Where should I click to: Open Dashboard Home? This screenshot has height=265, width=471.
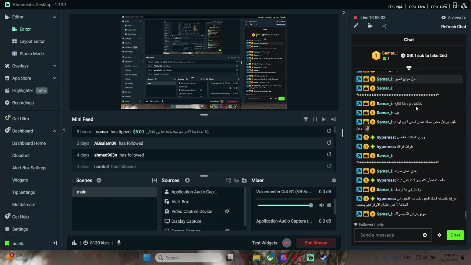click(x=29, y=143)
